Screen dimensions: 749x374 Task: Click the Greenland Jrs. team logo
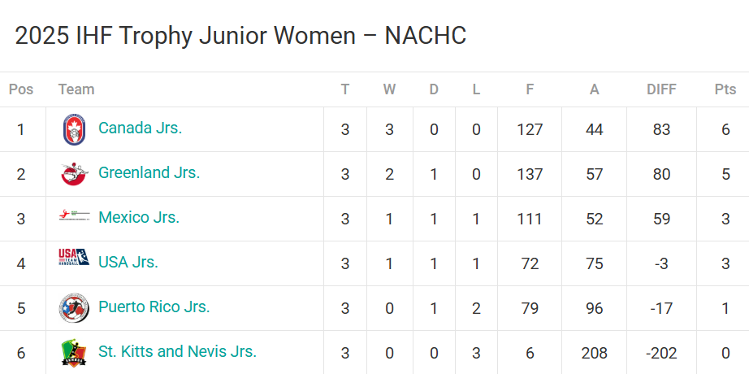74,174
